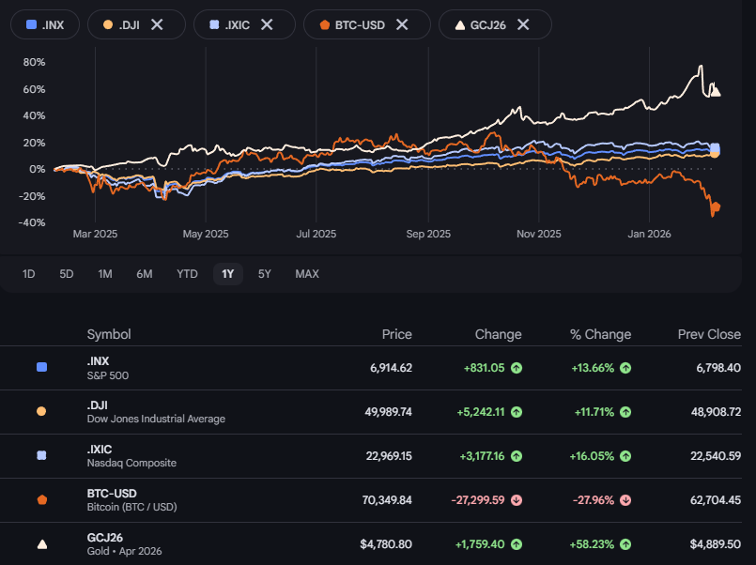
Task: Click the Price column header
Action: (396, 334)
